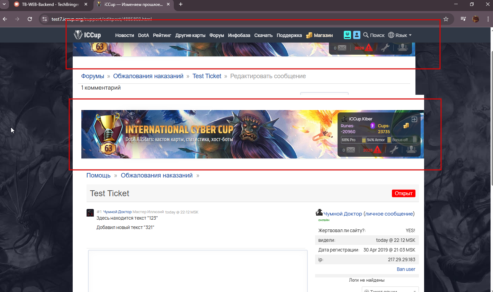Open the browser media control icon

coord(463,19)
